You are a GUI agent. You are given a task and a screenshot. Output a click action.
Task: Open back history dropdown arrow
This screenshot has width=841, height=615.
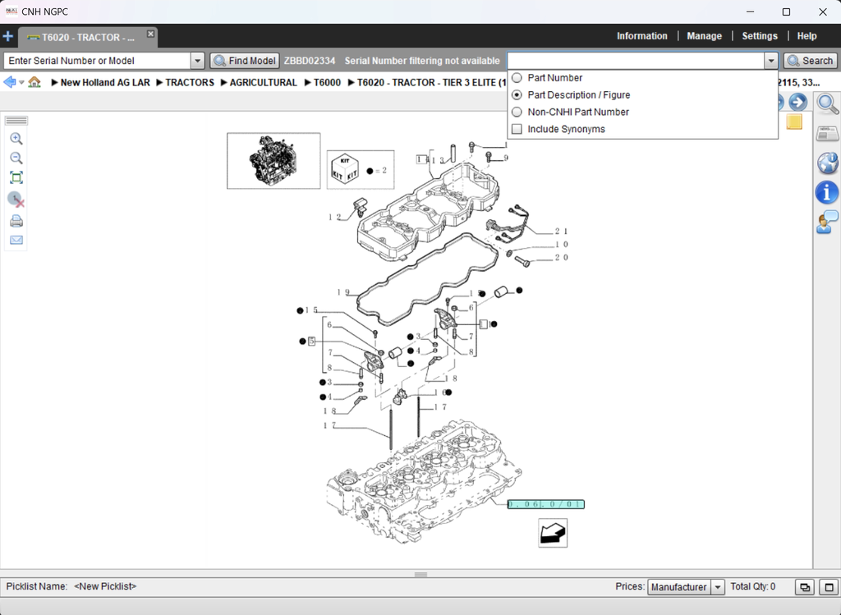[21, 83]
